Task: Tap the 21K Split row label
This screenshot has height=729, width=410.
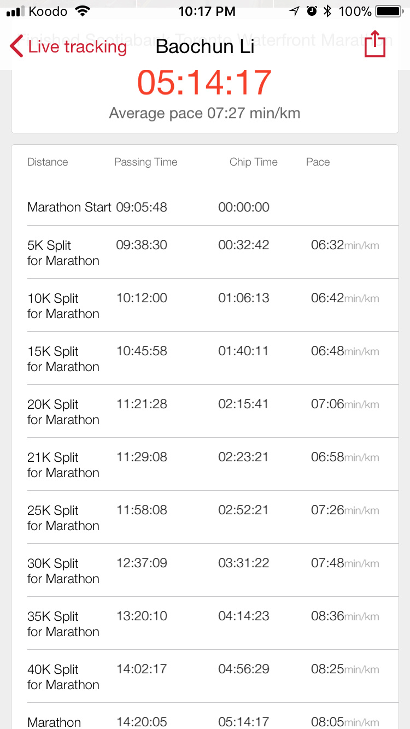Action: pyautogui.click(x=63, y=465)
